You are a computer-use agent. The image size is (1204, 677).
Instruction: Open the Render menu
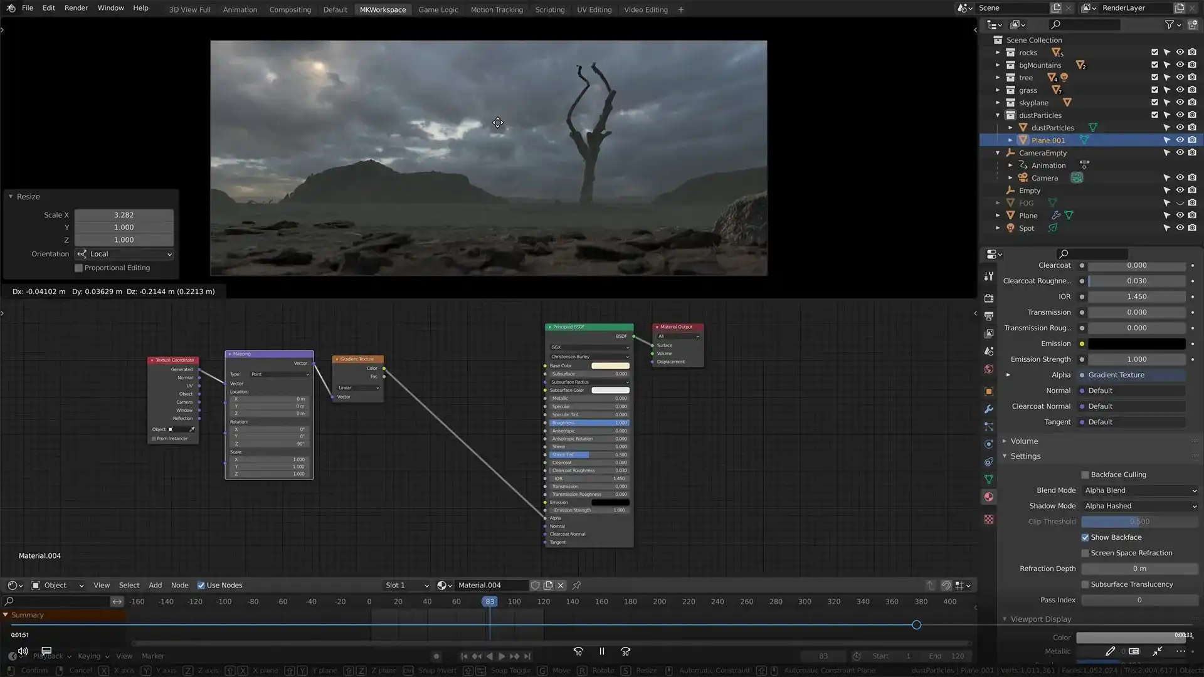tap(76, 8)
